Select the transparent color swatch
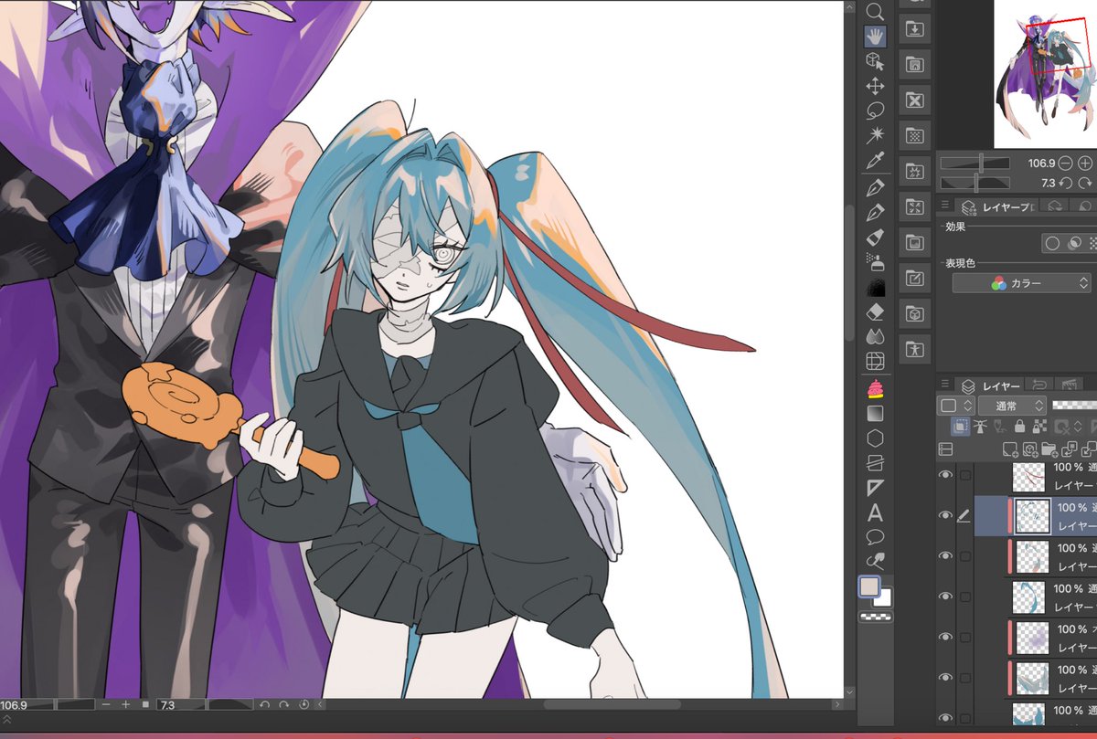The width and height of the screenshot is (1097, 739). [875, 618]
